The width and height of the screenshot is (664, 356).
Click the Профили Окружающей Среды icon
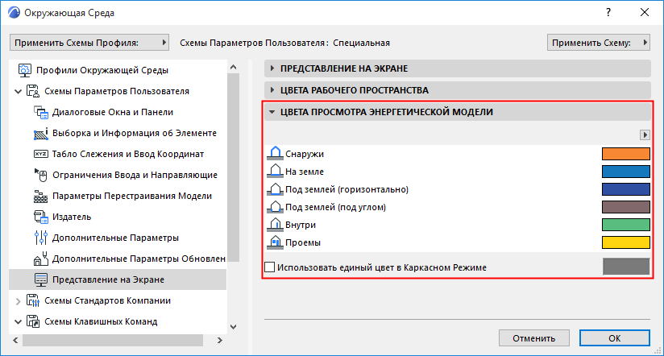pyautogui.click(x=24, y=70)
